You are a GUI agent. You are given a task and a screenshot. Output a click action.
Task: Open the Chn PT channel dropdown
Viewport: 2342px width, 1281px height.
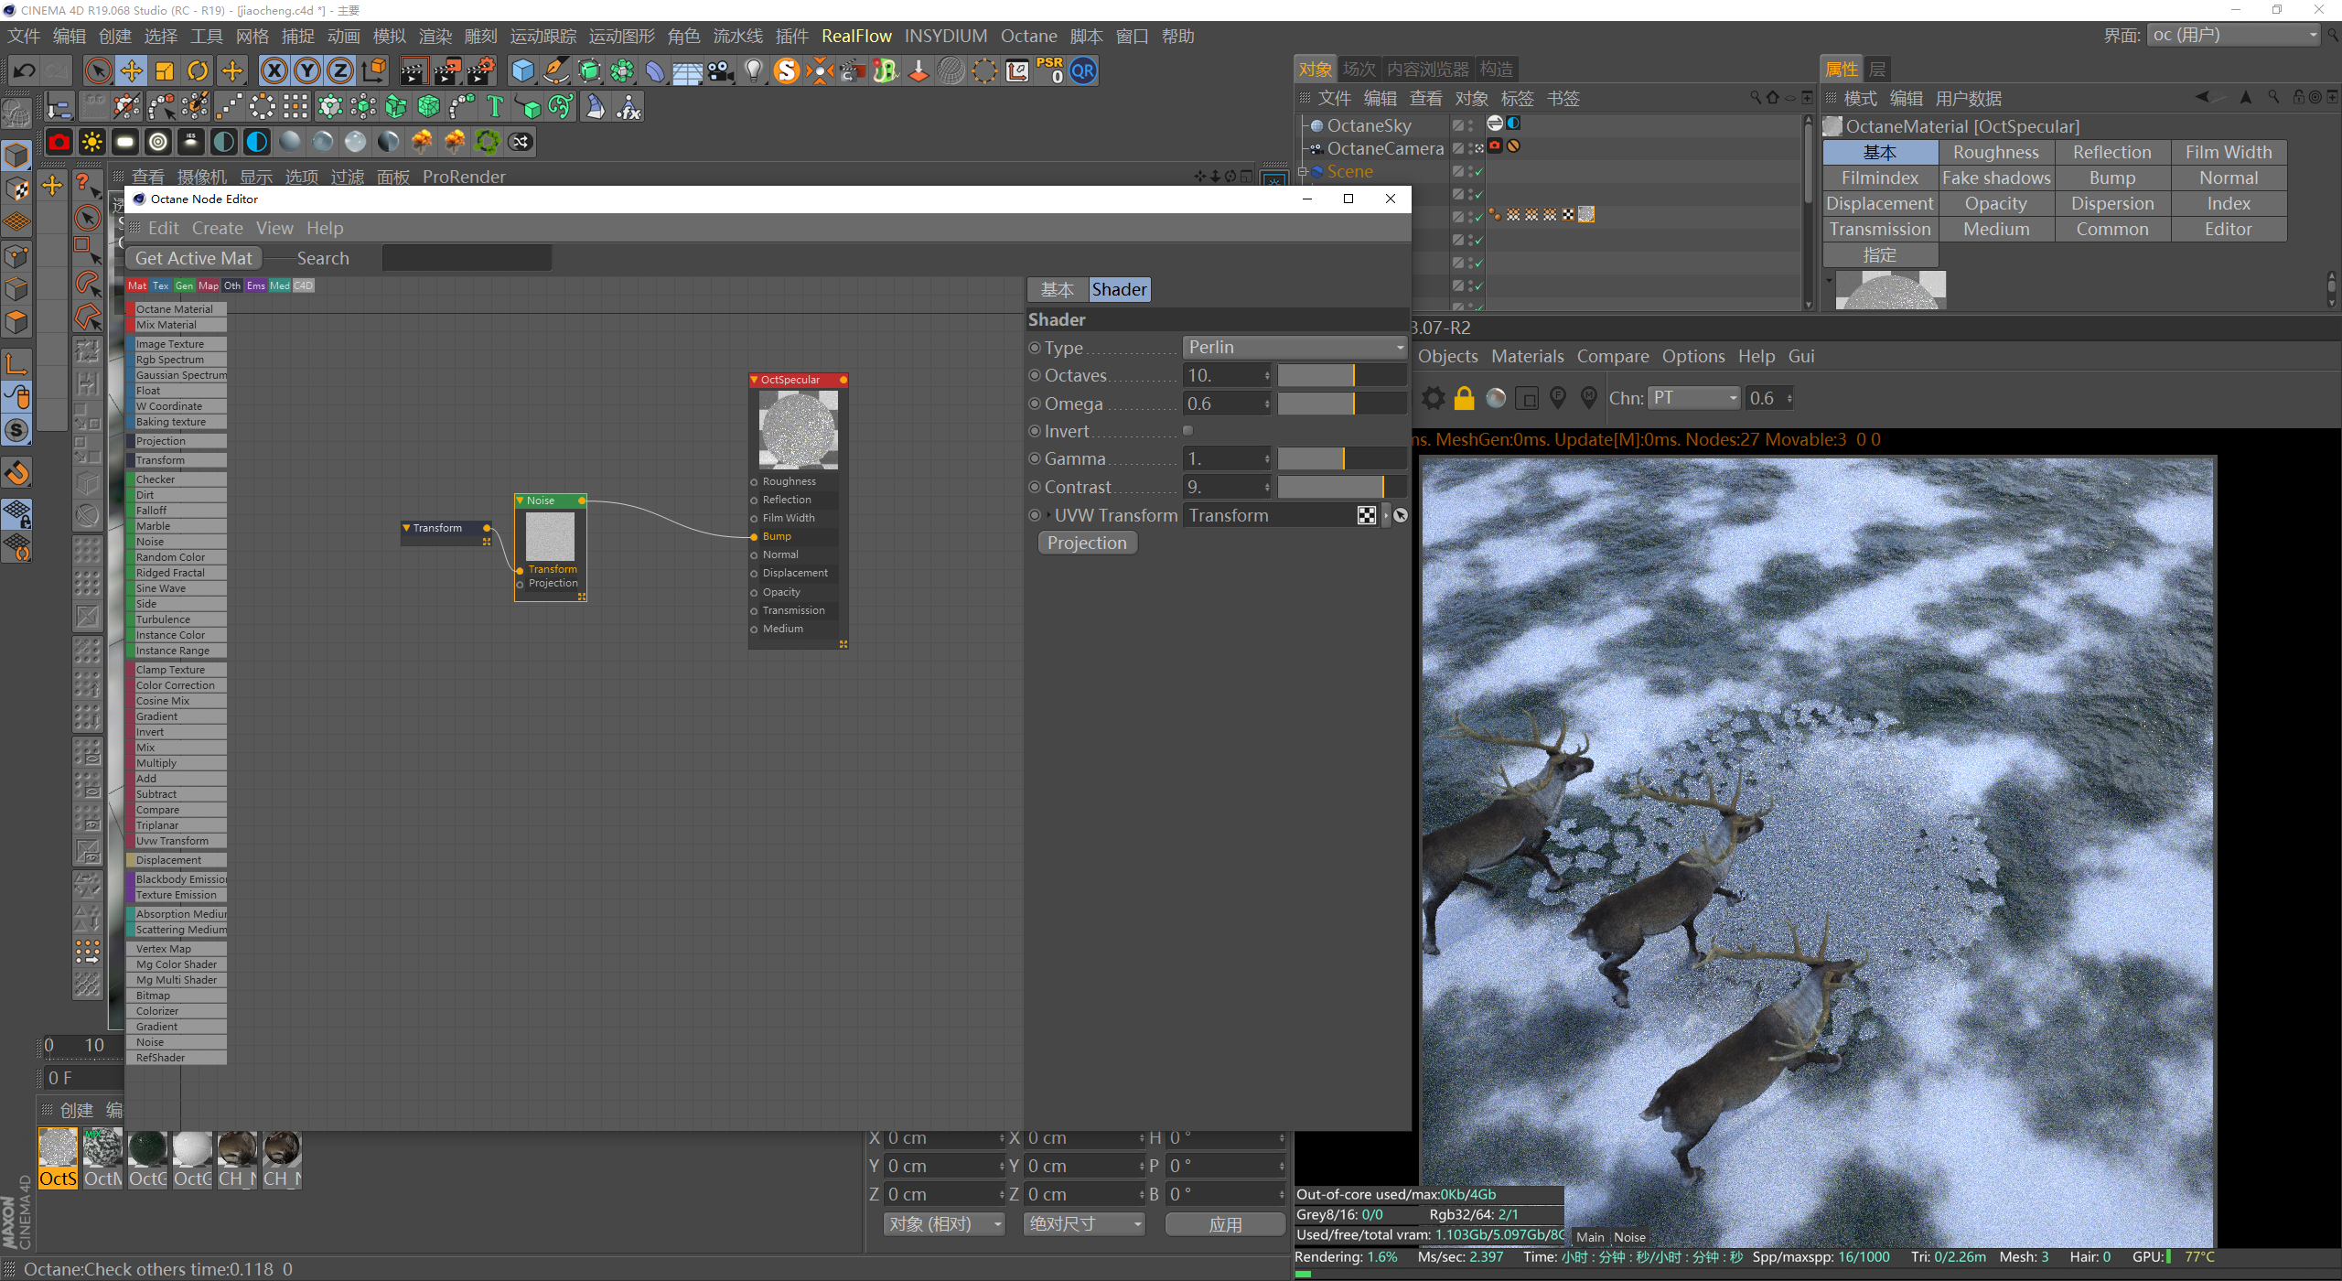click(1694, 398)
